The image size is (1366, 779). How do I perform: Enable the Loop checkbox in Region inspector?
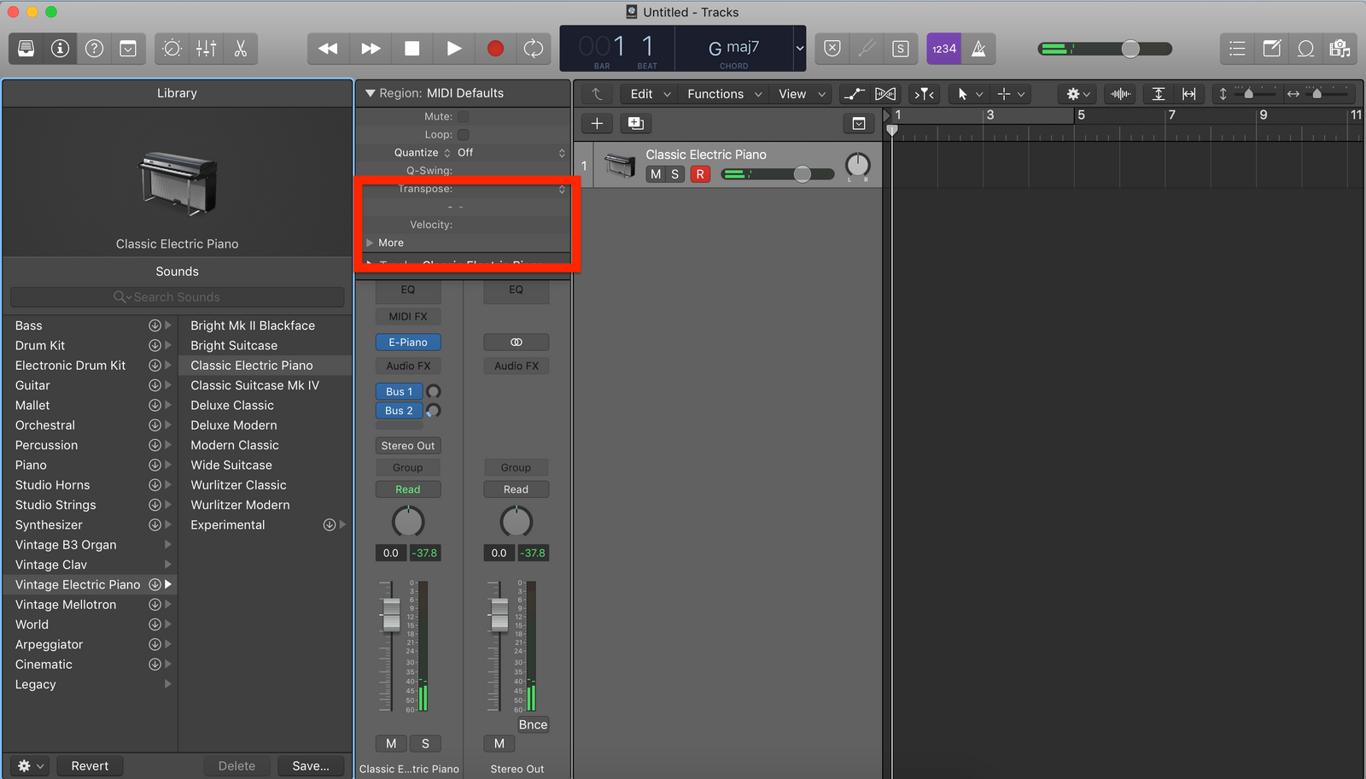coord(463,135)
